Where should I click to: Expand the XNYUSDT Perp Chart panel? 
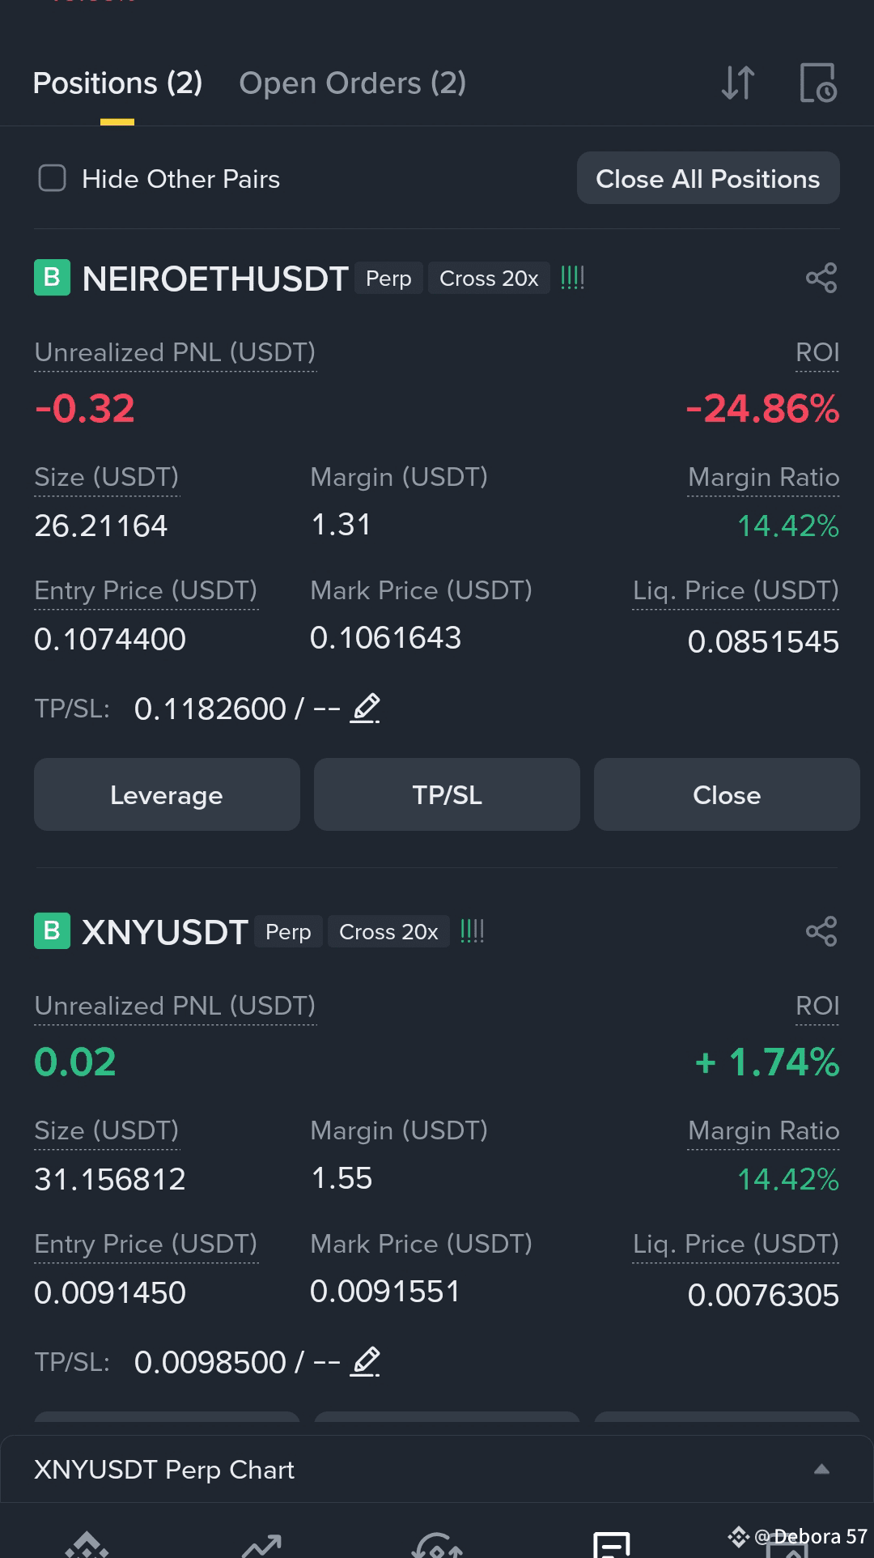tap(821, 1469)
